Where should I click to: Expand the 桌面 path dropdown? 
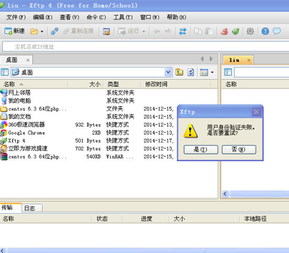[168, 72]
